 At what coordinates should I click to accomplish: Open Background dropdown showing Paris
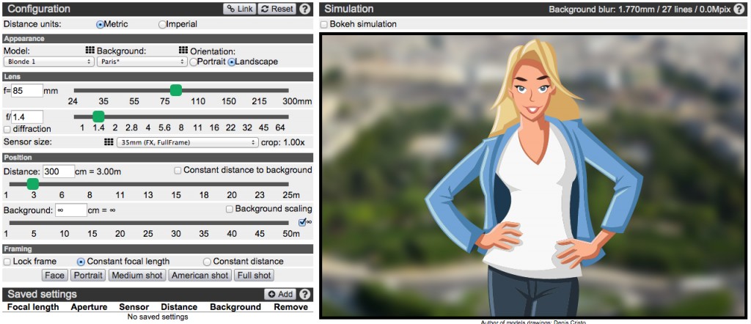click(x=142, y=62)
